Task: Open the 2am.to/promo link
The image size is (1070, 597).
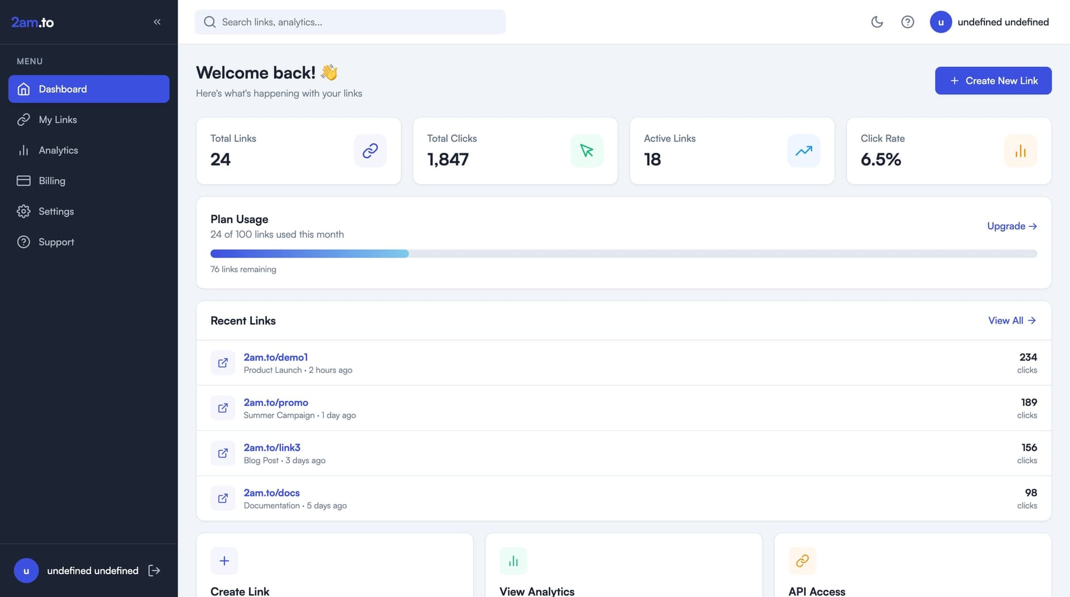Action: coord(276,402)
